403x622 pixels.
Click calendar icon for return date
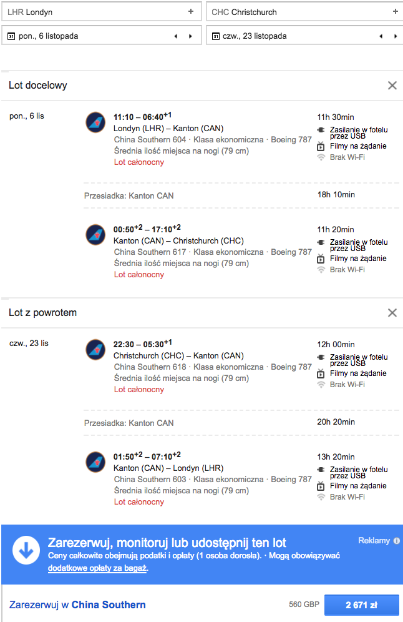[x=216, y=36]
